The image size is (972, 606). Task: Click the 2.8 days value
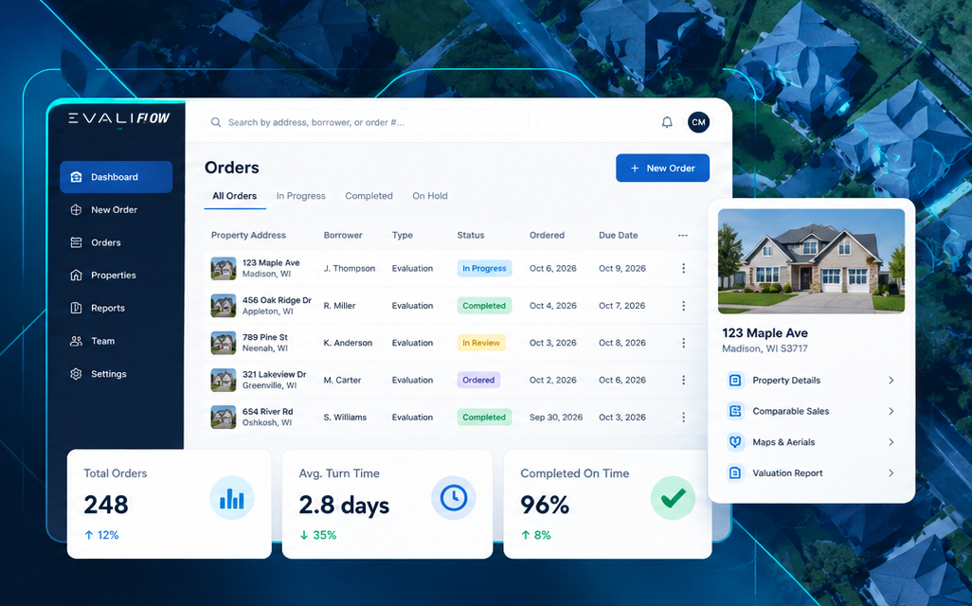[344, 505]
